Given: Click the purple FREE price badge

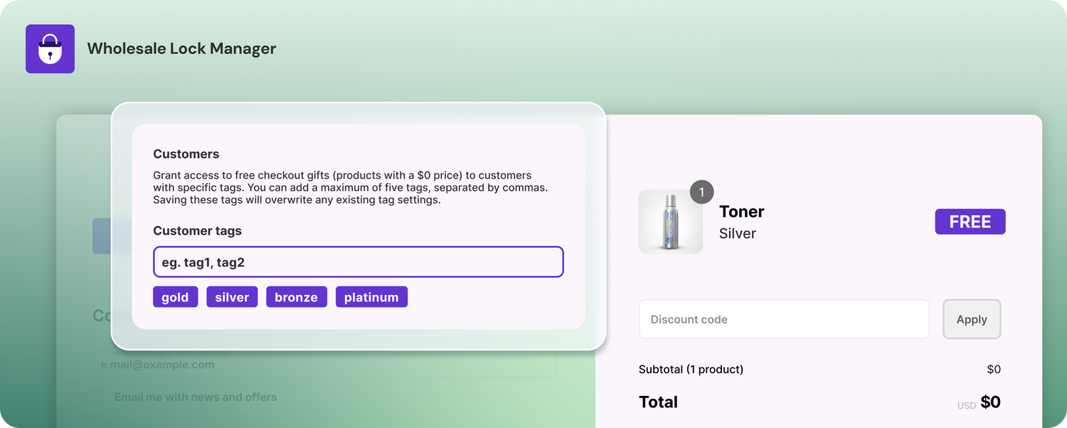Looking at the screenshot, I should coord(970,222).
